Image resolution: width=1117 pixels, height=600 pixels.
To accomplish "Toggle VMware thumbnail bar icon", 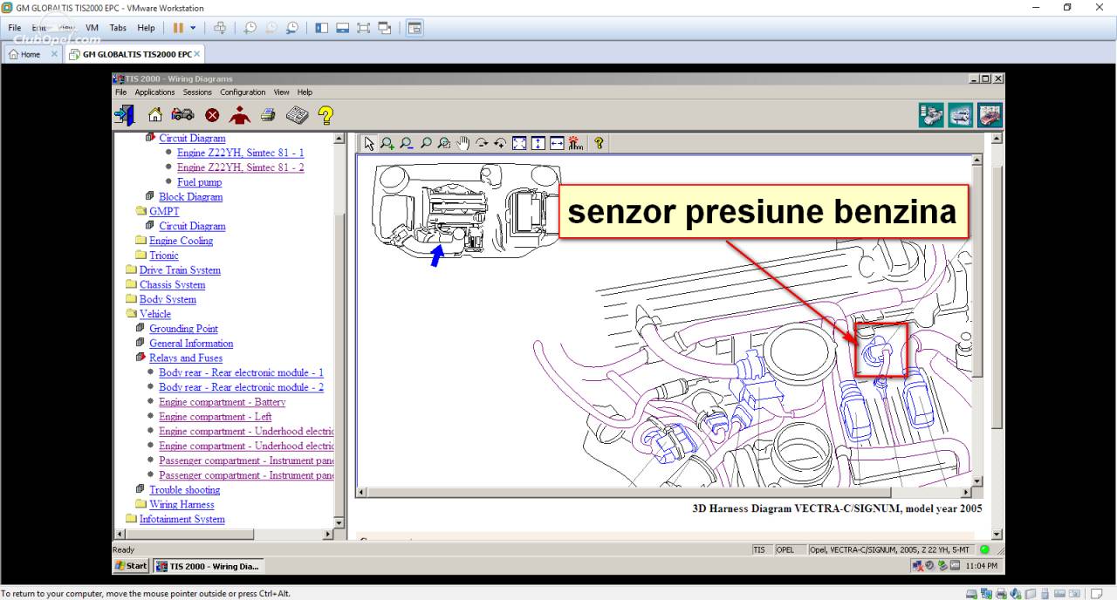I will [343, 28].
